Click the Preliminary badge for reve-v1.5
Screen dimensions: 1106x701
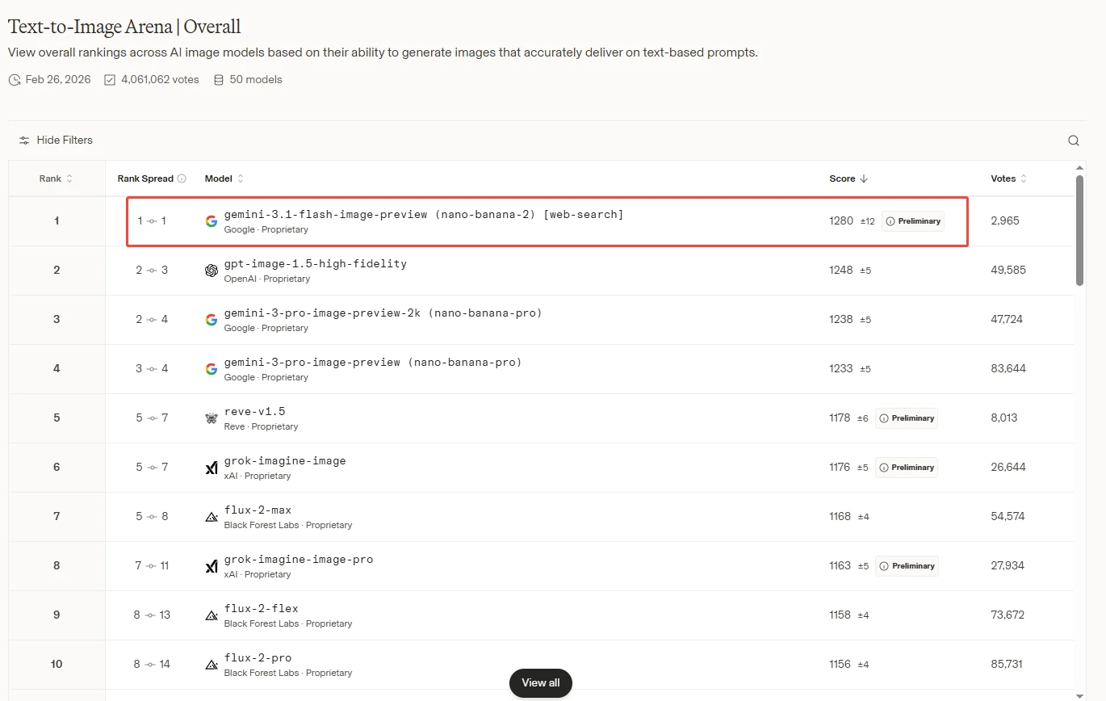pos(907,418)
